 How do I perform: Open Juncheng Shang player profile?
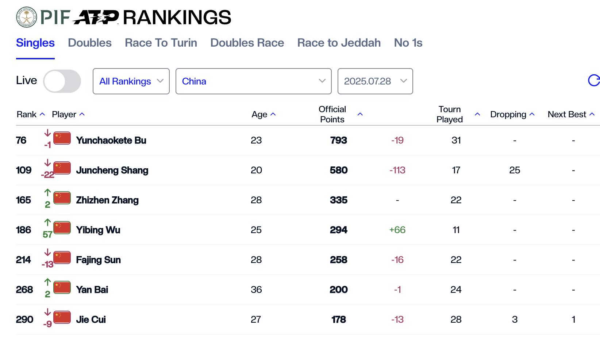(x=112, y=170)
